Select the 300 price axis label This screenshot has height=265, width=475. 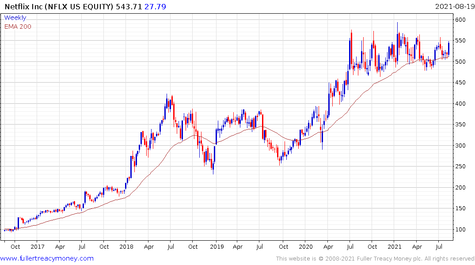(460, 145)
